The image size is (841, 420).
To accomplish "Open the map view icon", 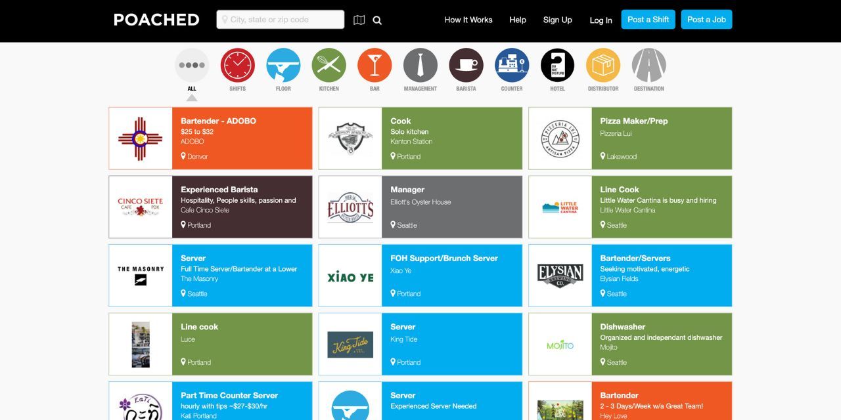I will (x=359, y=20).
